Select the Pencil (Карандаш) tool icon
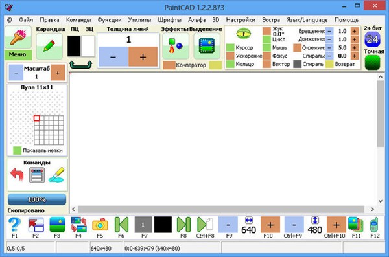The image size is (389, 257). point(49,46)
